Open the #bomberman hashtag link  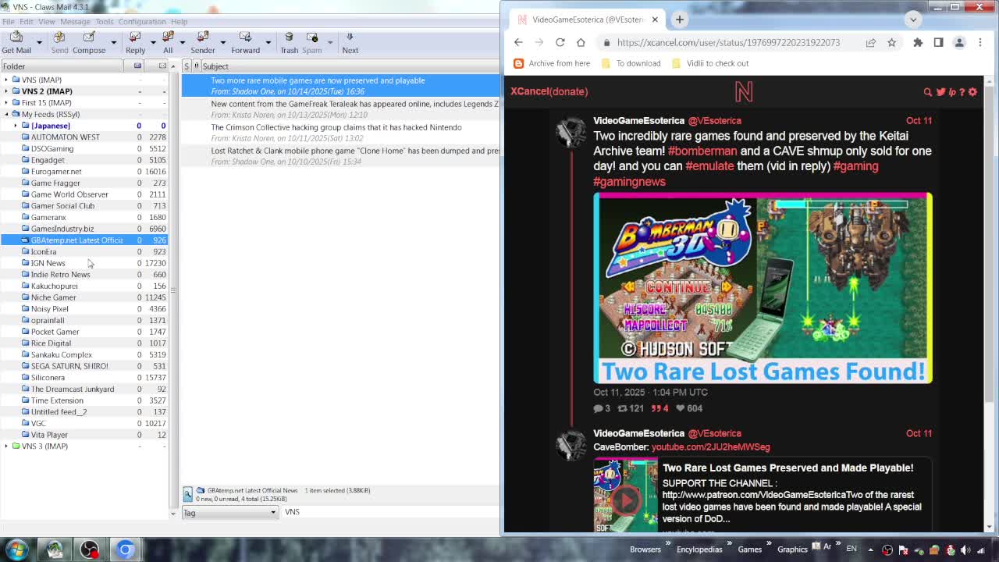(x=702, y=151)
